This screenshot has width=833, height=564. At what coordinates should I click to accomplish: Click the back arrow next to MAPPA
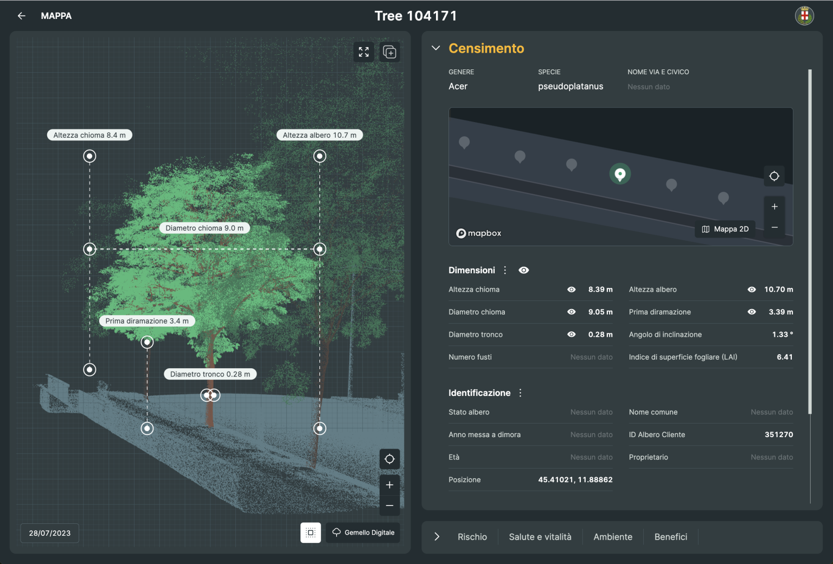click(21, 16)
